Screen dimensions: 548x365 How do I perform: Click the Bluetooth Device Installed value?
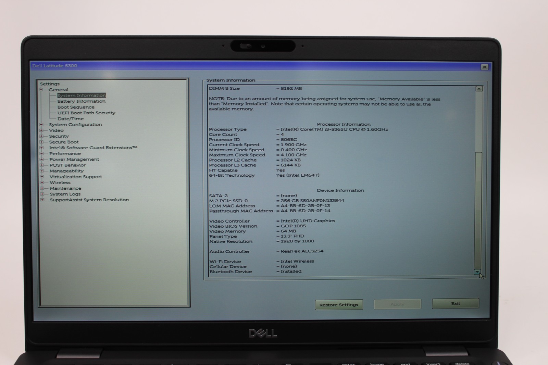tap(291, 272)
